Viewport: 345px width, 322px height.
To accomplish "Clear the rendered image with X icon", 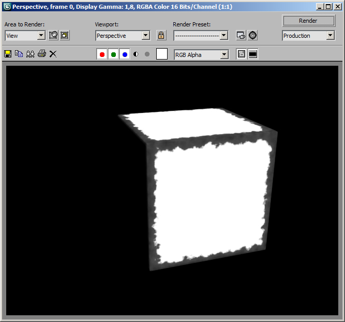I will 53,54.
